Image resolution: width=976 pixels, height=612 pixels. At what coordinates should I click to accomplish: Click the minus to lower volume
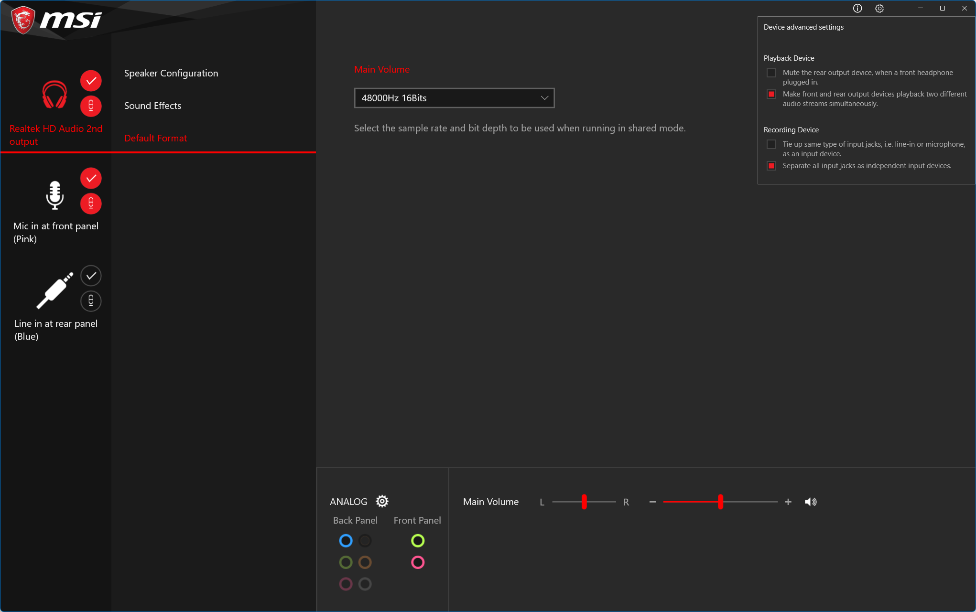pyautogui.click(x=652, y=502)
